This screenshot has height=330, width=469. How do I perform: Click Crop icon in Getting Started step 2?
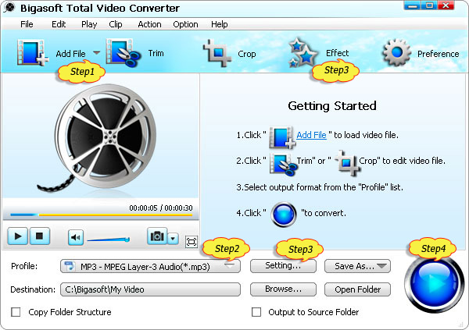(347, 163)
